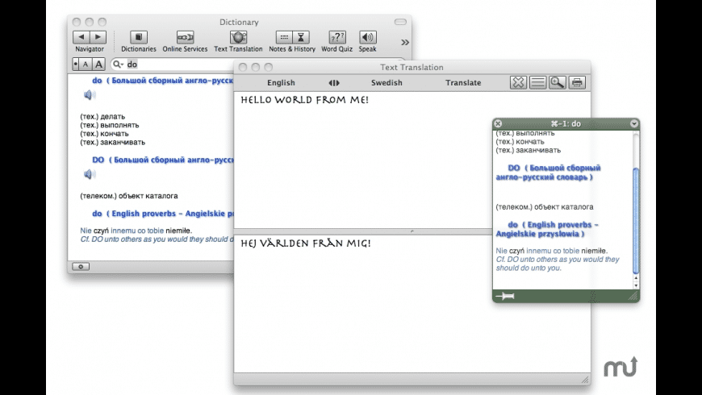Click the Speak speaker icon
This screenshot has height=395, width=702.
click(x=368, y=37)
